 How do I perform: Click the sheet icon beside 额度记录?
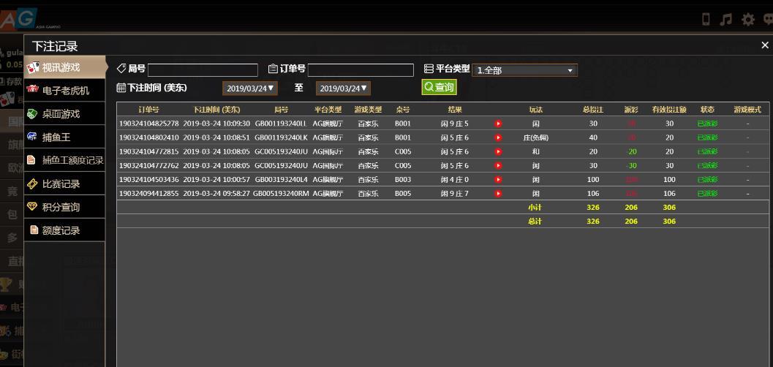[x=34, y=230]
